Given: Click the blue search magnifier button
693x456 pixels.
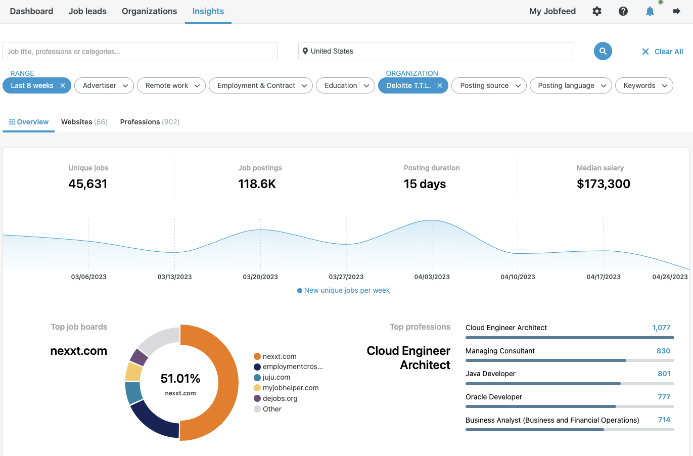Looking at the screenshot, I should click(603, 51).
